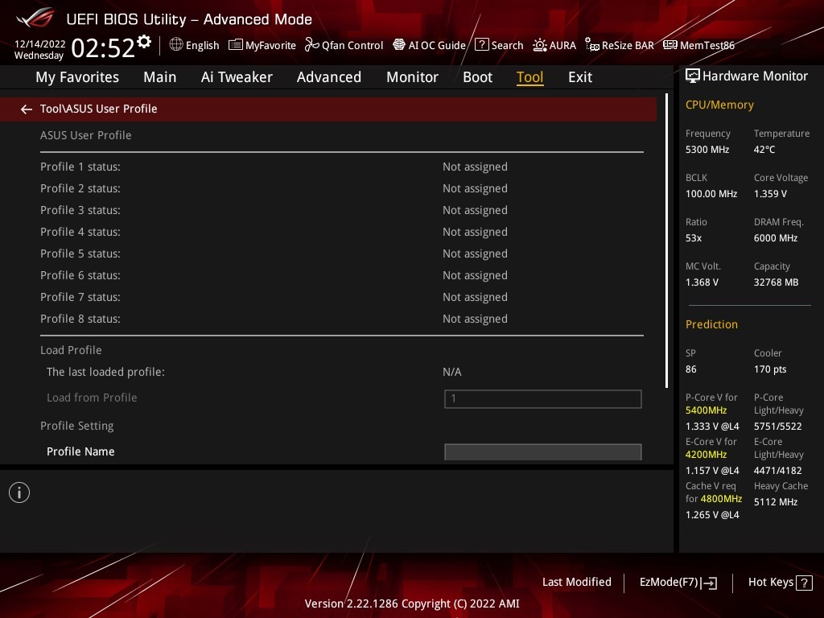The image size is (824, 618).
Task: Click the 170 pts cooler score
Action: point(770,369)
